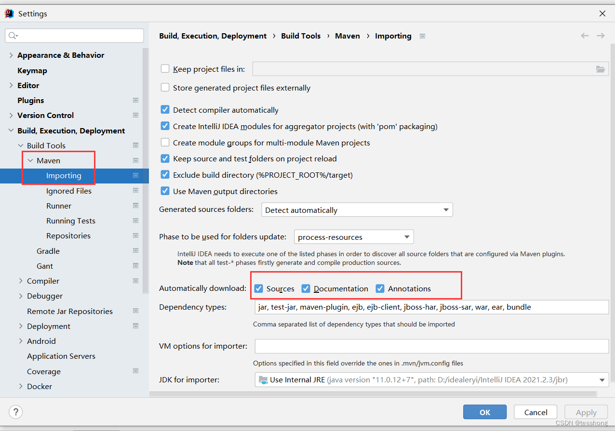Image resolution: width=615 pixels, height=431 pixels.
Task: Click Cancel to discard changes
Action: click(535, 412)
